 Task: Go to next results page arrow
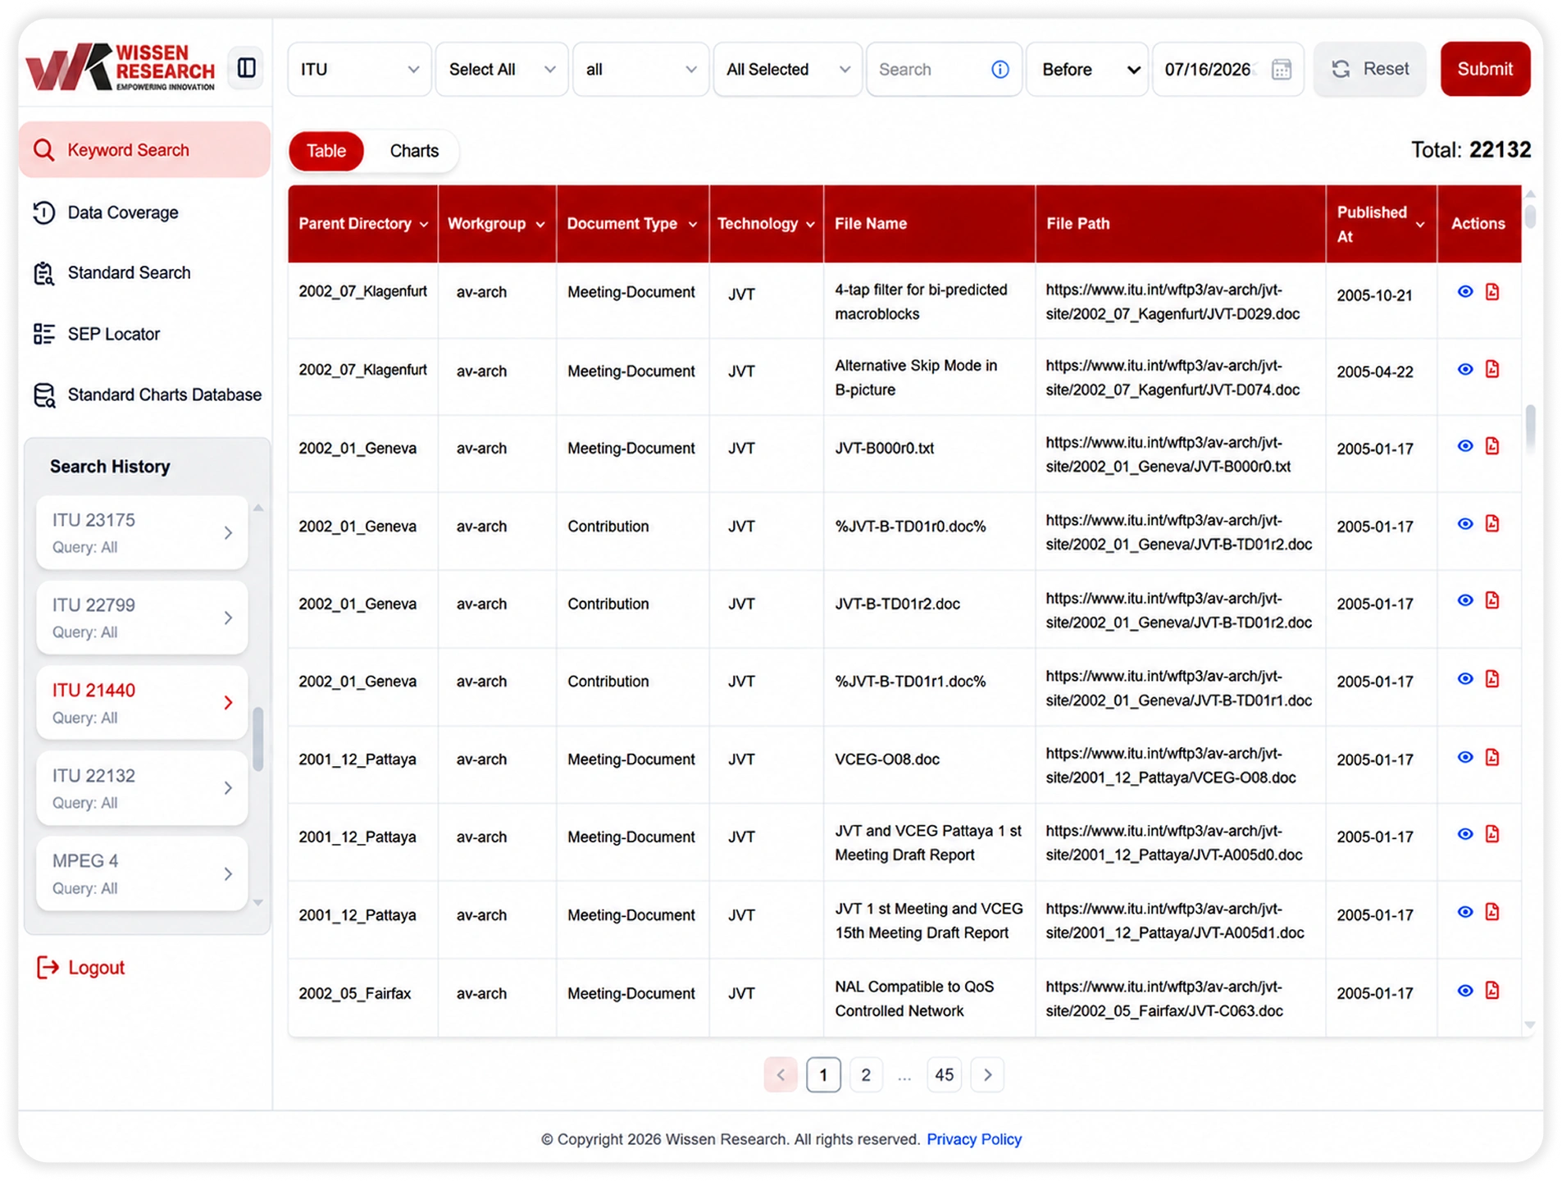point(987,1075)
